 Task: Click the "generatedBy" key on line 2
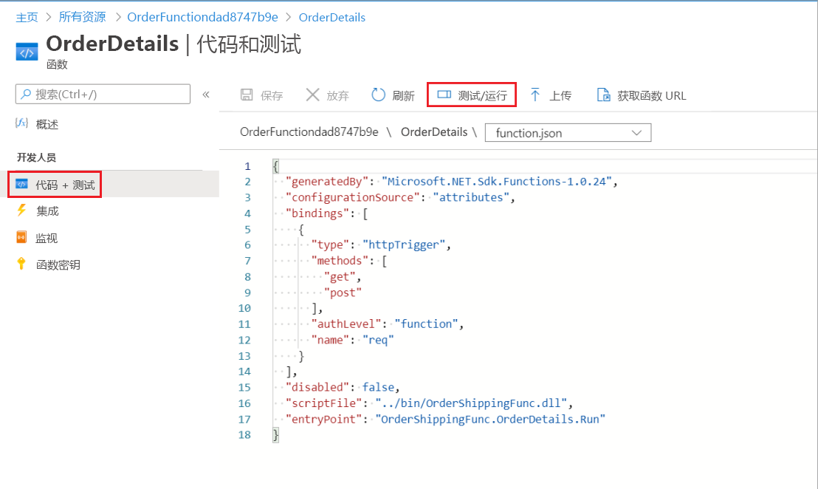[x=327, y=181]
